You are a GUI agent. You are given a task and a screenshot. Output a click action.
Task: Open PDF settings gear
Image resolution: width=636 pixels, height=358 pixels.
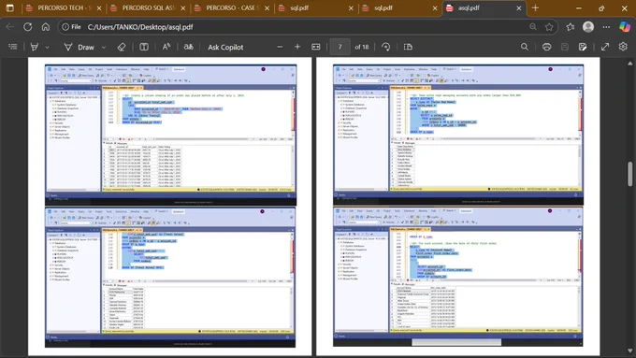[x=623, y=47]
